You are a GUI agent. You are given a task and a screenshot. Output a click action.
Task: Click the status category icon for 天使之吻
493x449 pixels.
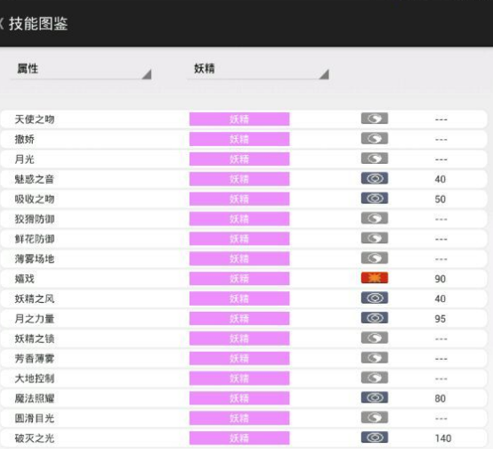pyautogui.click(x=375, y=118)
